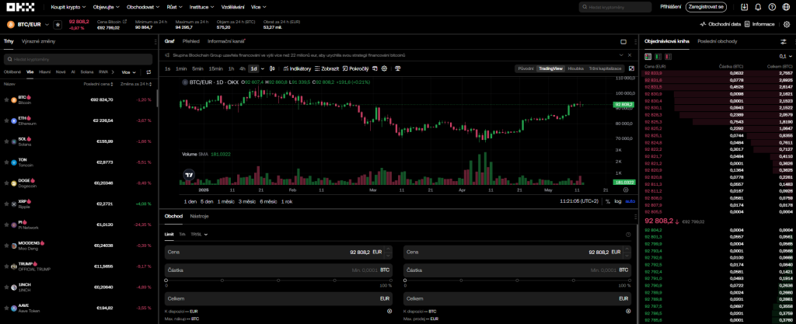Expand more timeframes arrow next to 1d

(263, 68)
